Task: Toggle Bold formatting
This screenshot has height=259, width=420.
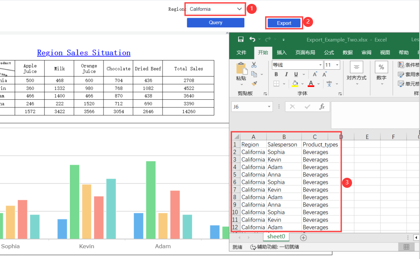Action: [x=276, y=74]
